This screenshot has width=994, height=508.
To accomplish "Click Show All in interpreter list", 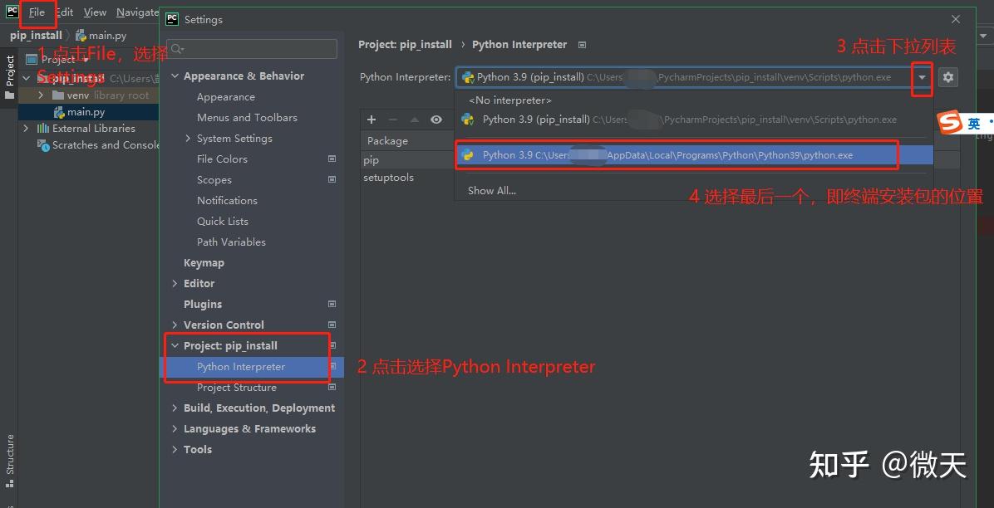I will click(x=491, y=190).
